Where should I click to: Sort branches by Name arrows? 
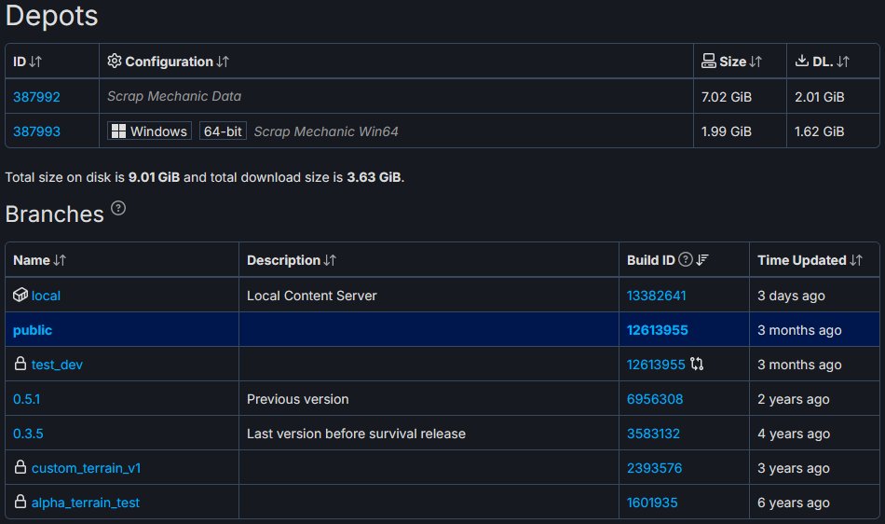click(x=60, y=260)
